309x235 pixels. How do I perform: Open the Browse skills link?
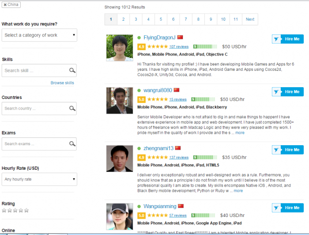[x=62, y=83]
